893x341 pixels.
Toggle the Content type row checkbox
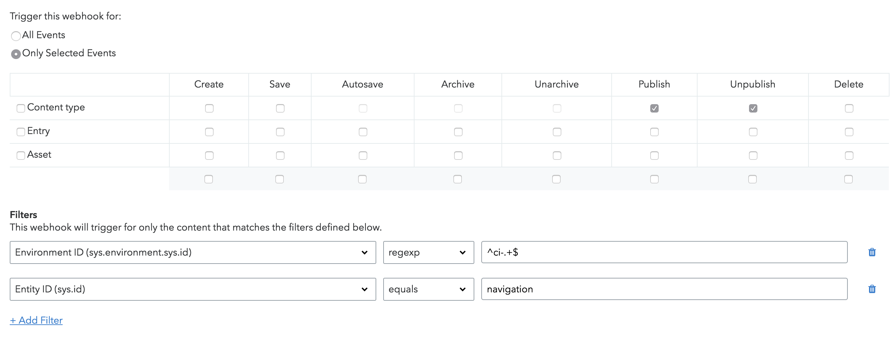[x=21, y=108]
